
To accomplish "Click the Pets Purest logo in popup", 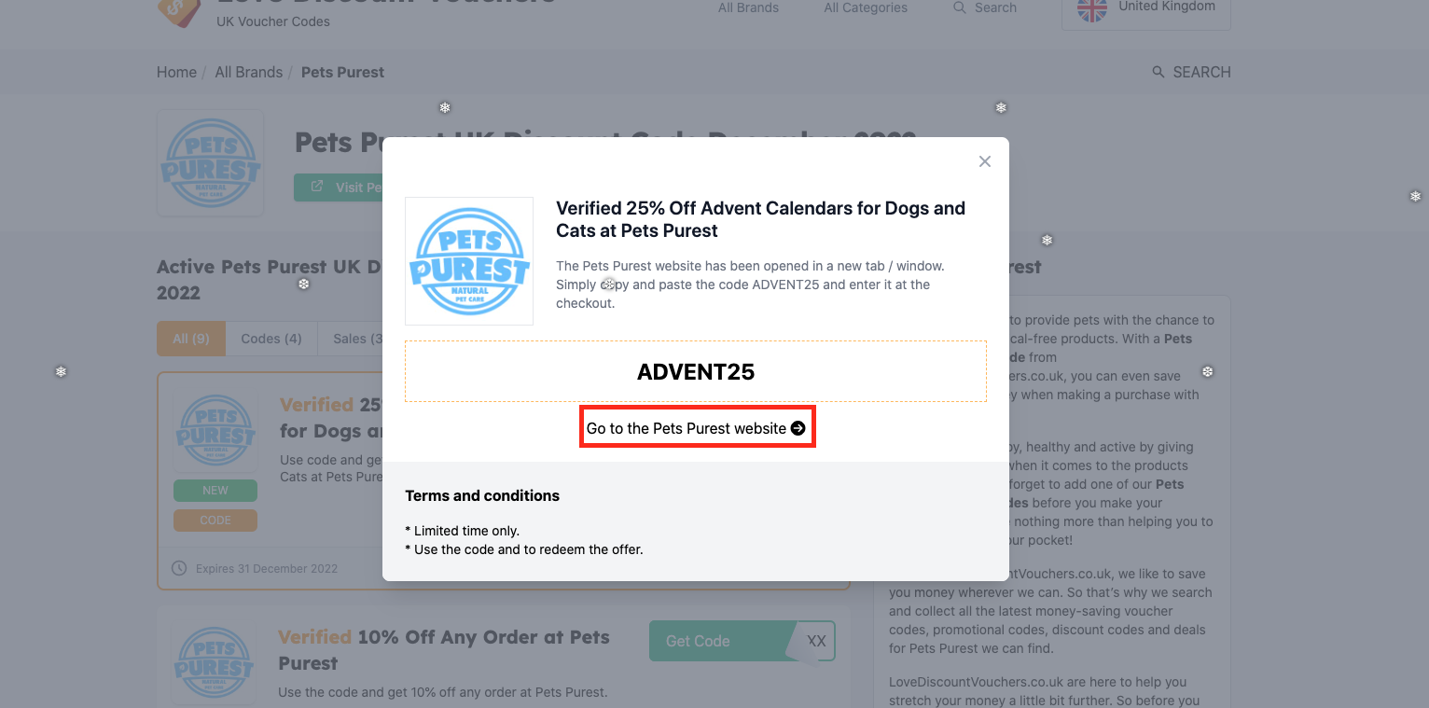I will pos(469,261).
